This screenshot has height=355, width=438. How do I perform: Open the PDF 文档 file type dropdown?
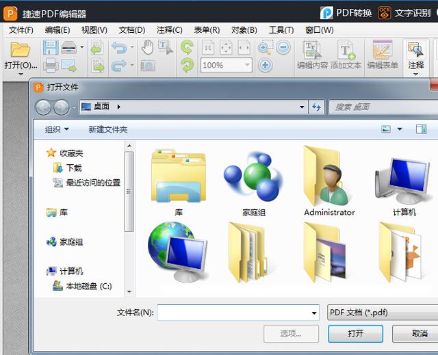tap(383, 313)
